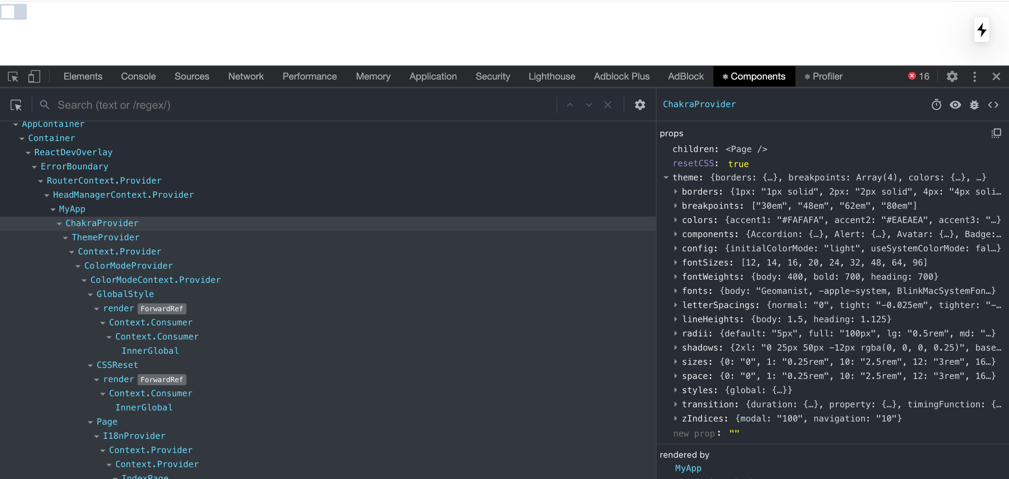Collapse the ChakraProvider node in the tree
This screenshot has height=479, width=1009.
(59, 223)
